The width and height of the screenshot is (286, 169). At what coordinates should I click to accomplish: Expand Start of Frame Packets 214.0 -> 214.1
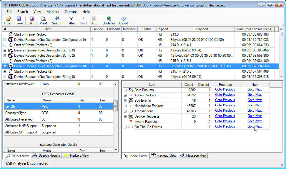pyautogui.click(x=5, y=45)
